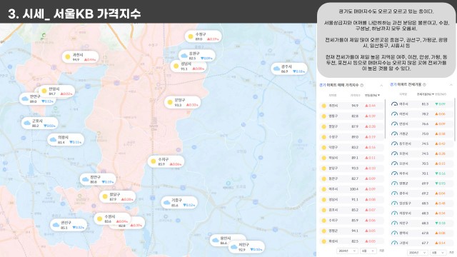Open the year dropdown under the price index list
The image size is (457, 257).
tap(347, 251)
